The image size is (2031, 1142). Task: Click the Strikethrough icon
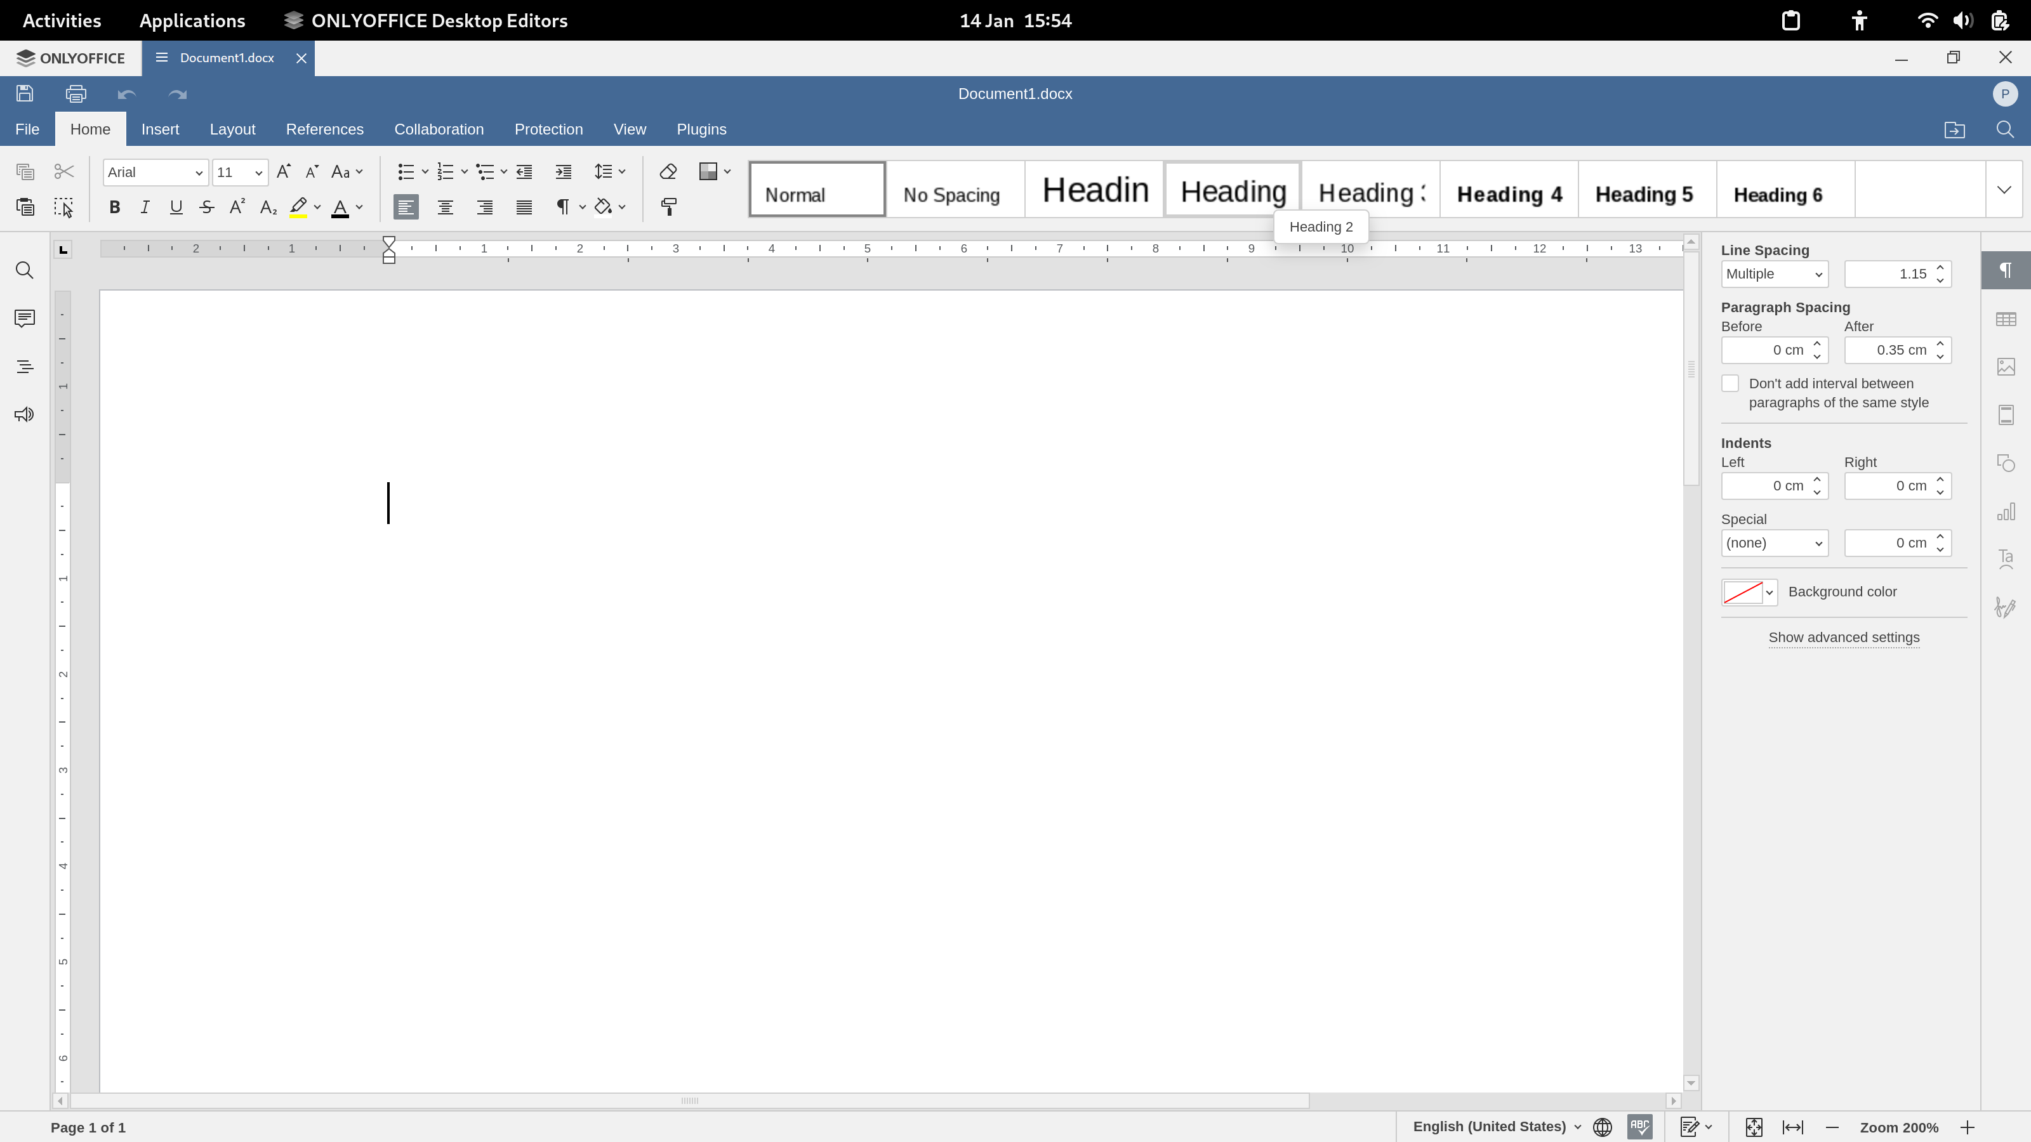click(x=206, y=206)
